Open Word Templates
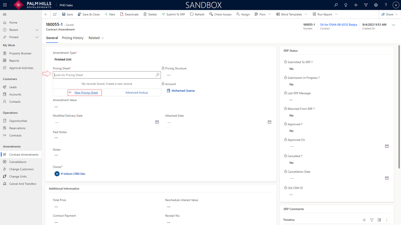 (x=289, y=14)
